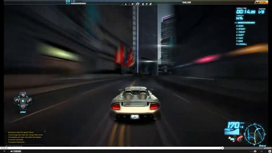272x153 pixels.
Task: Click the chat message input field
Action: point(24,146)
